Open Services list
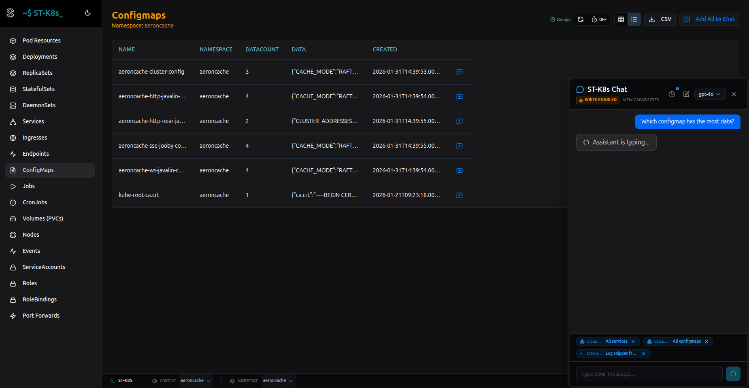The image size is (749, 388). [x=50, y=121]
